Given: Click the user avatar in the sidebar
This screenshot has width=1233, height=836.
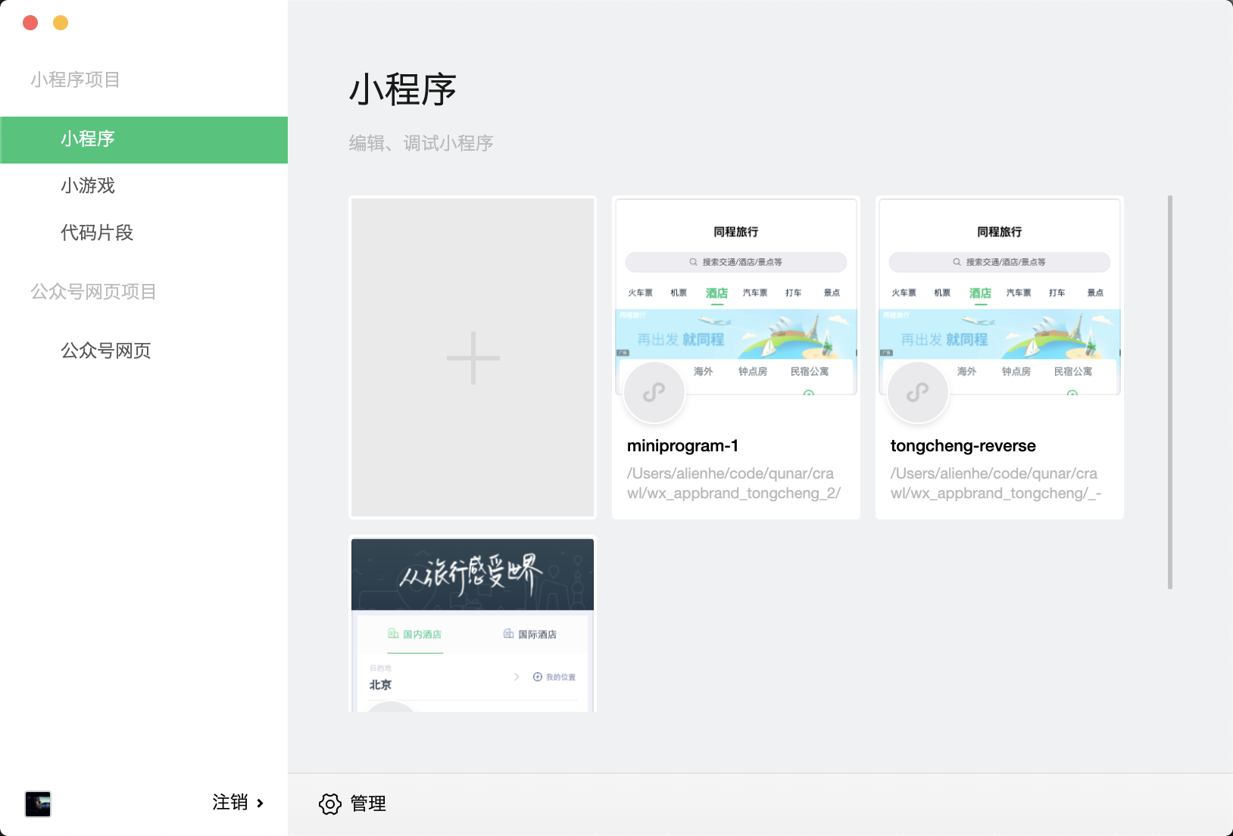Looking at the screenshot, I should (38, 803).
